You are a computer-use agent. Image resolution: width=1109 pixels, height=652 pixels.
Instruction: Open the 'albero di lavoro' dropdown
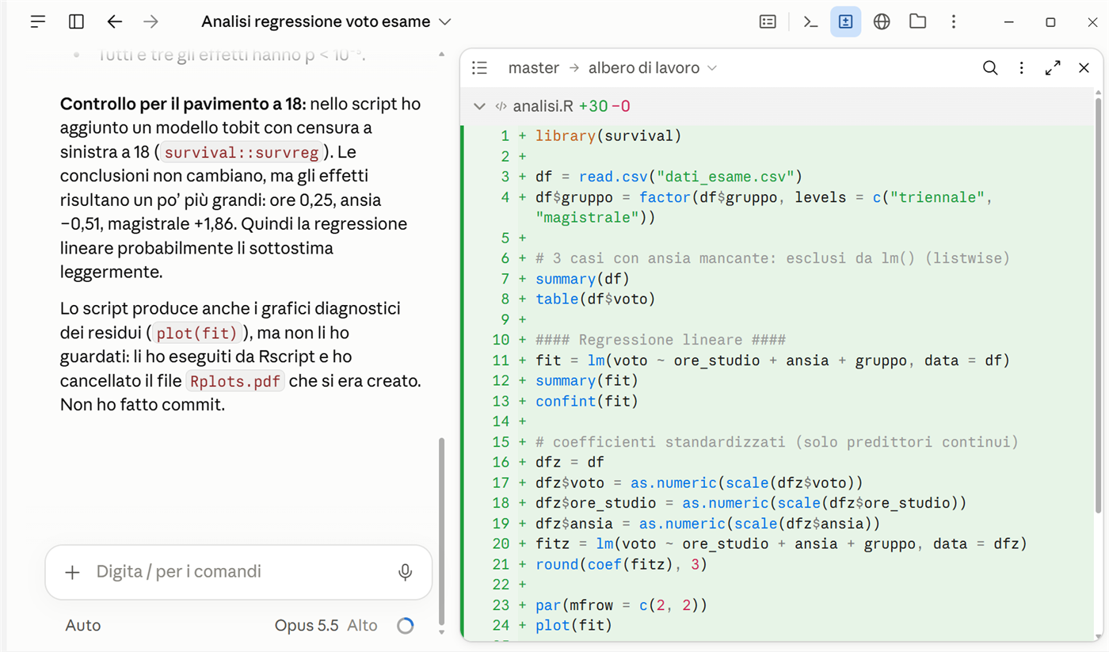[653, 68]
